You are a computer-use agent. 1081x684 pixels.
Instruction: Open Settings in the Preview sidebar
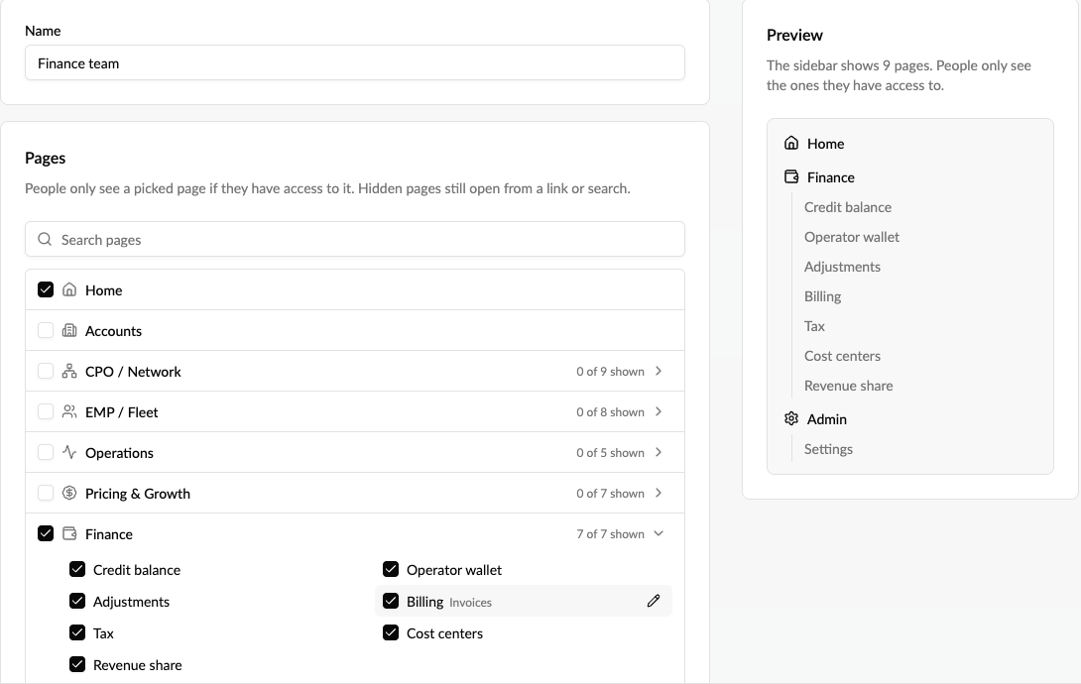coord(828,449)
